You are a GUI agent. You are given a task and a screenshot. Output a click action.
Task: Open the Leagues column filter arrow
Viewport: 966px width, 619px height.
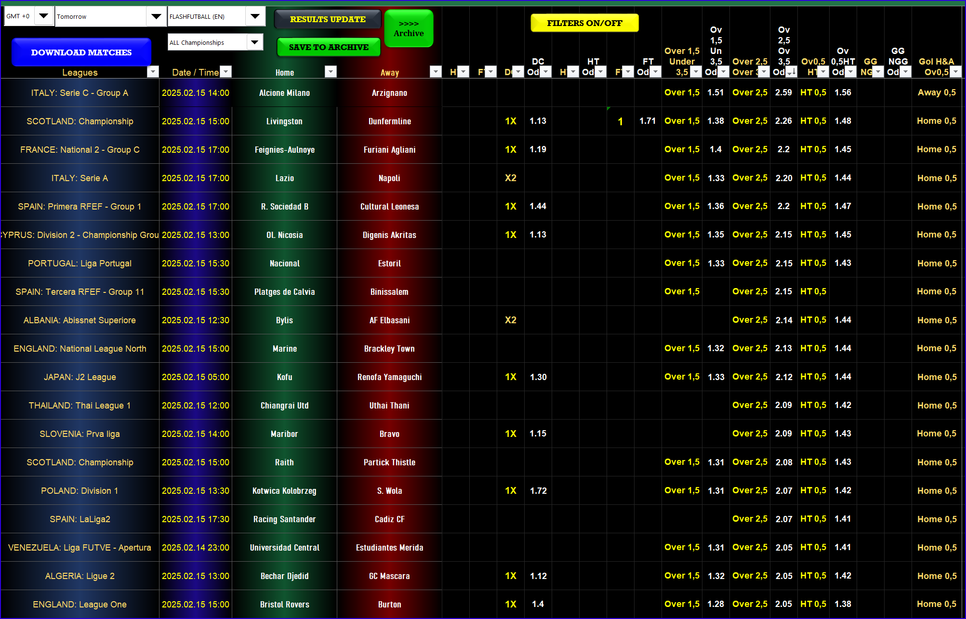(153, 72)
